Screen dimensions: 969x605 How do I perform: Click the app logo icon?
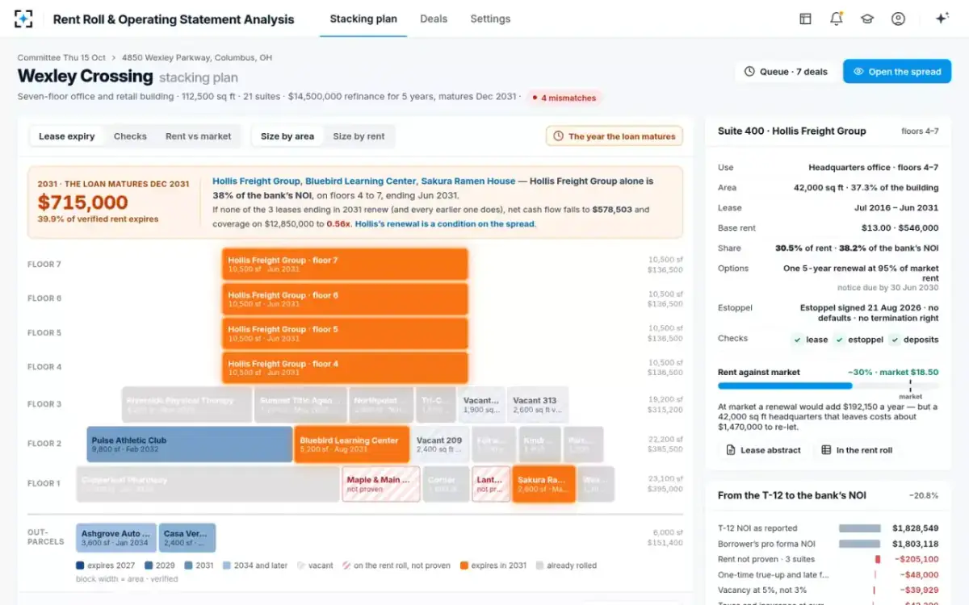point(23,19)
